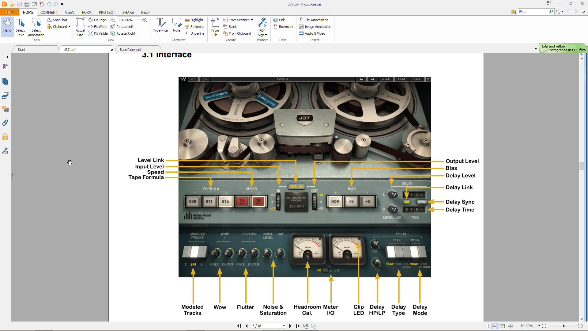Click the zoom out magnifier in ribbon
Image resolution: width=588 pixels, height=331 pixels.
(x=113, y=20)
